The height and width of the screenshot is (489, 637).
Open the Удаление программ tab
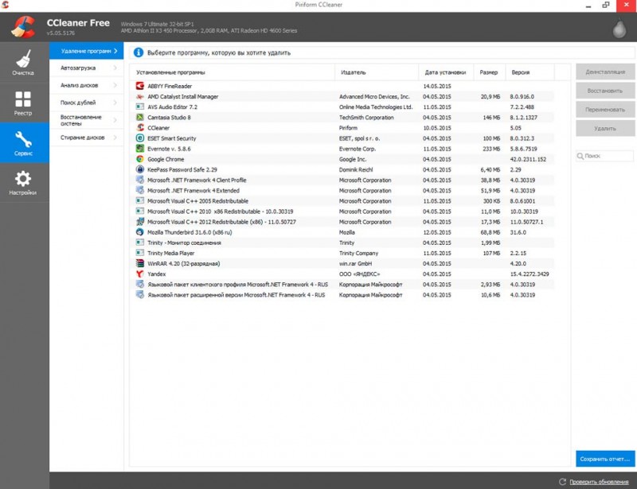(87, 51)
